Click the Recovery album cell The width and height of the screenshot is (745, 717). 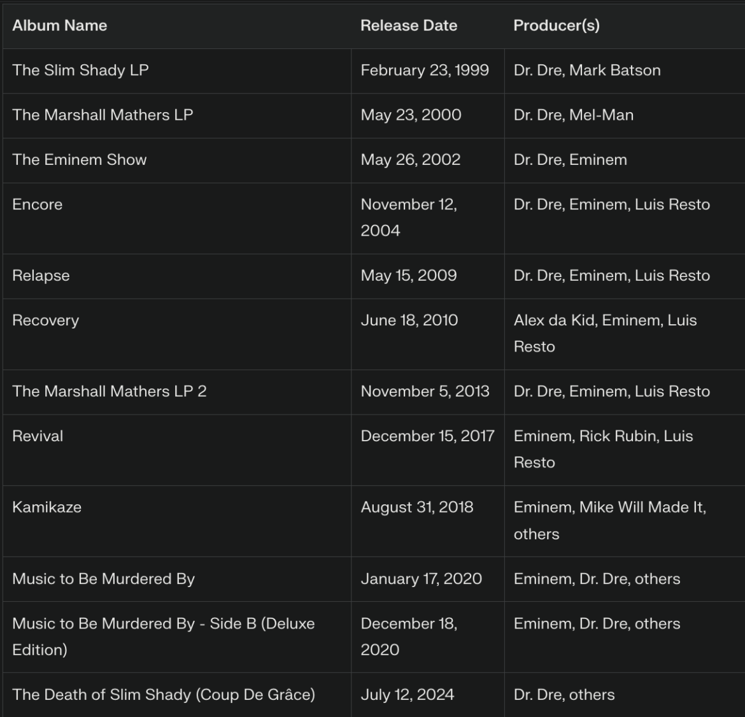click(46, 320)
